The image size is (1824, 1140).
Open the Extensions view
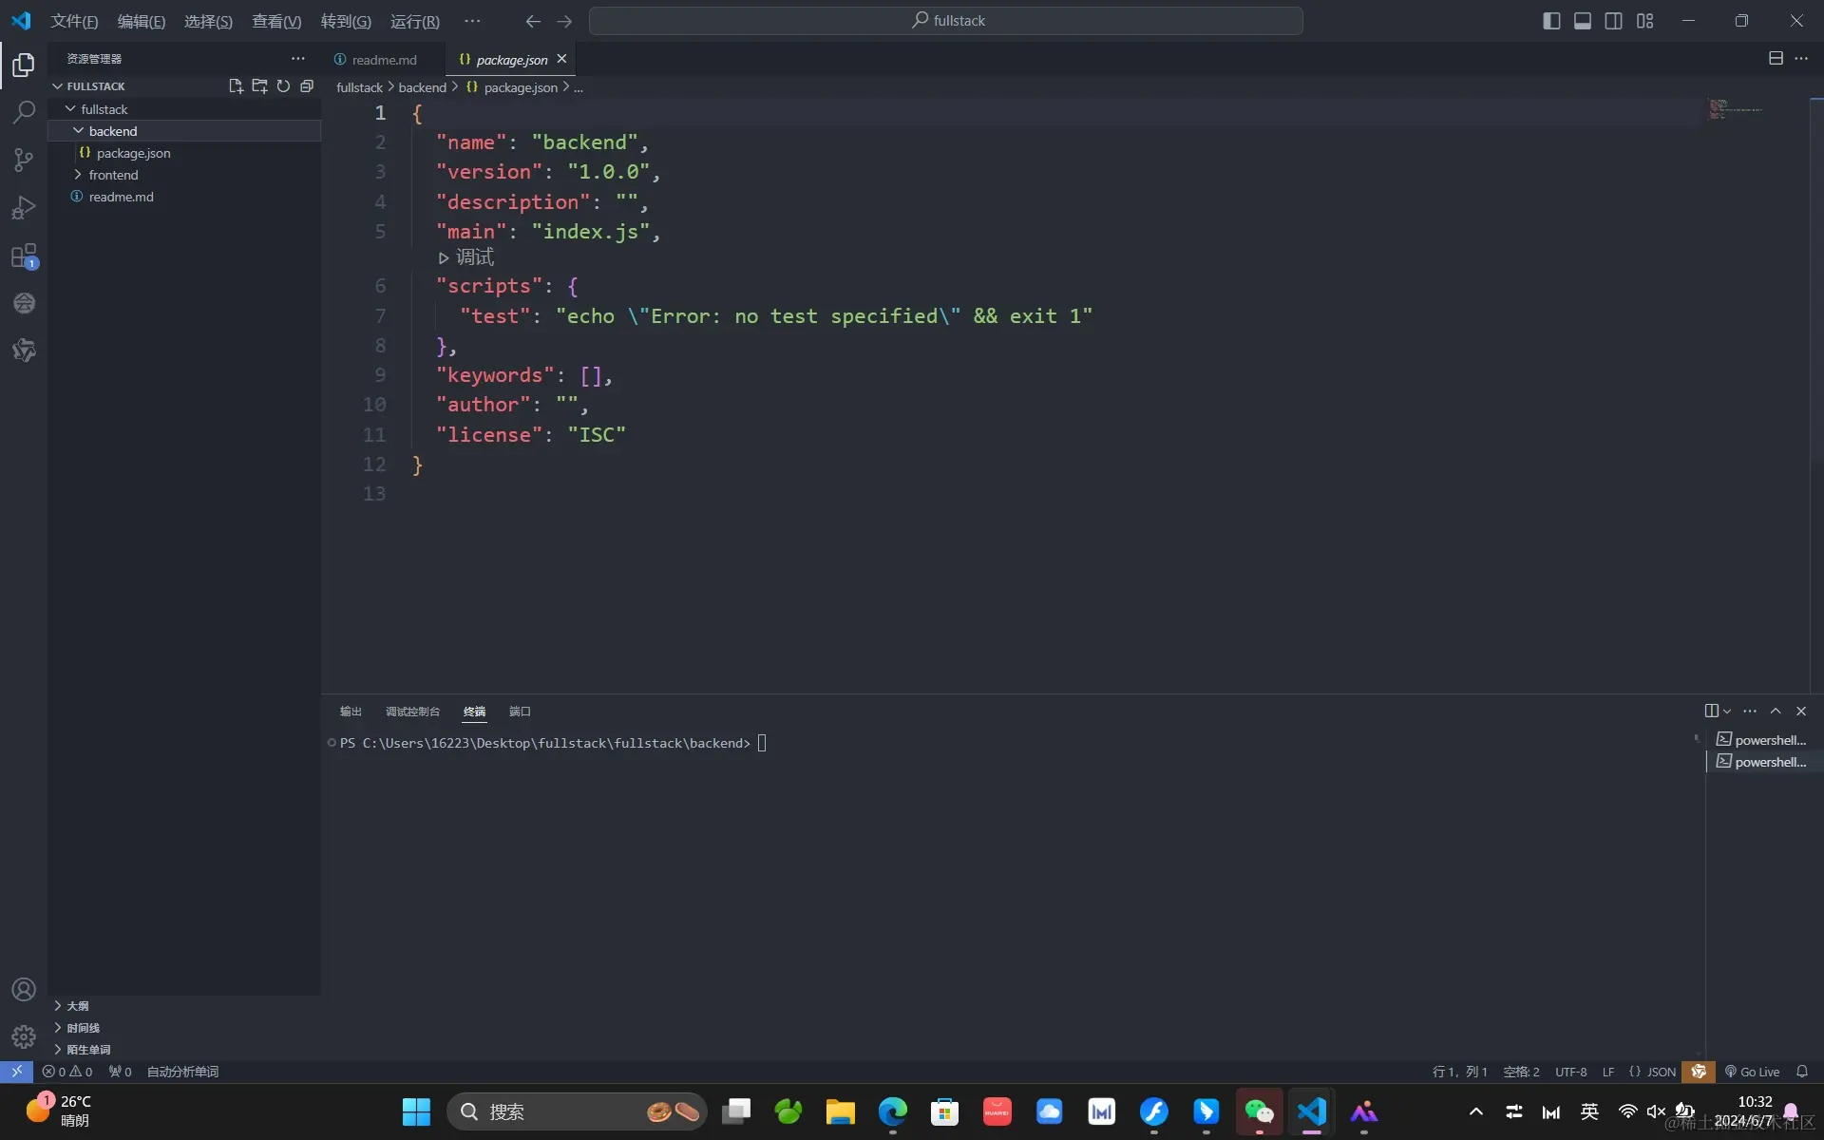click(24, 256)
